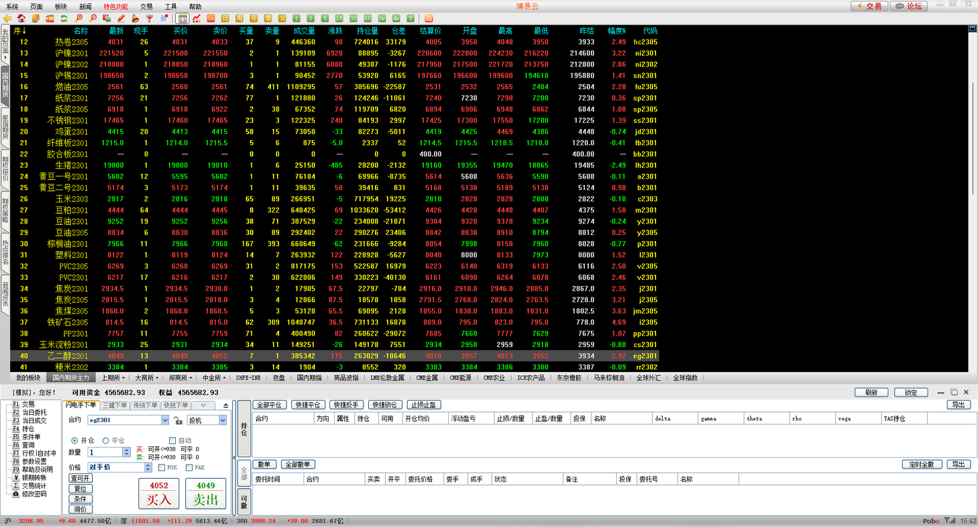978x527 pixels.
Task: Select the 15-minute period icon
Action: 339,18
